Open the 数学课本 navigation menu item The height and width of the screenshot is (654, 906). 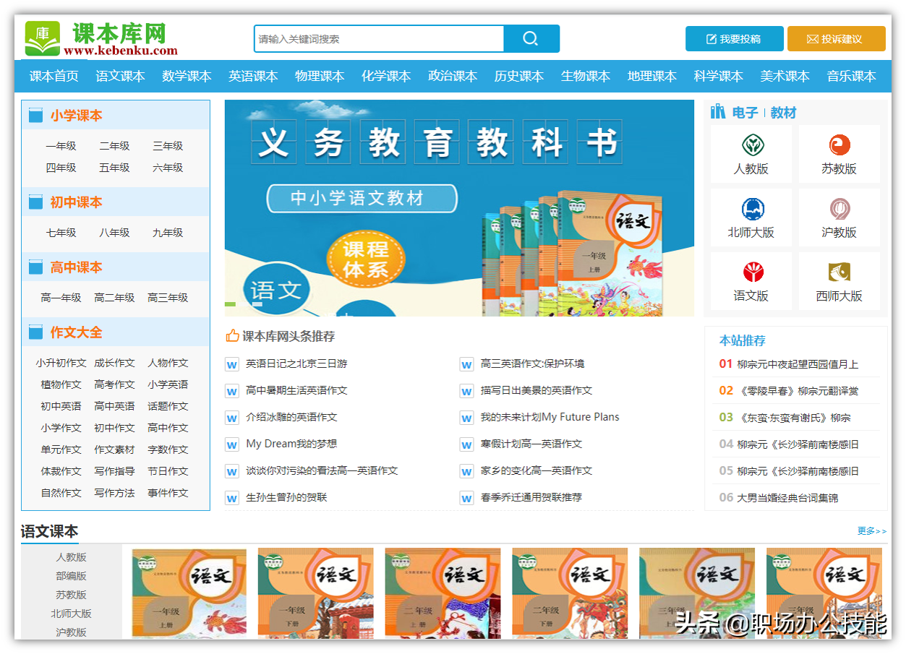click(187, 76)
